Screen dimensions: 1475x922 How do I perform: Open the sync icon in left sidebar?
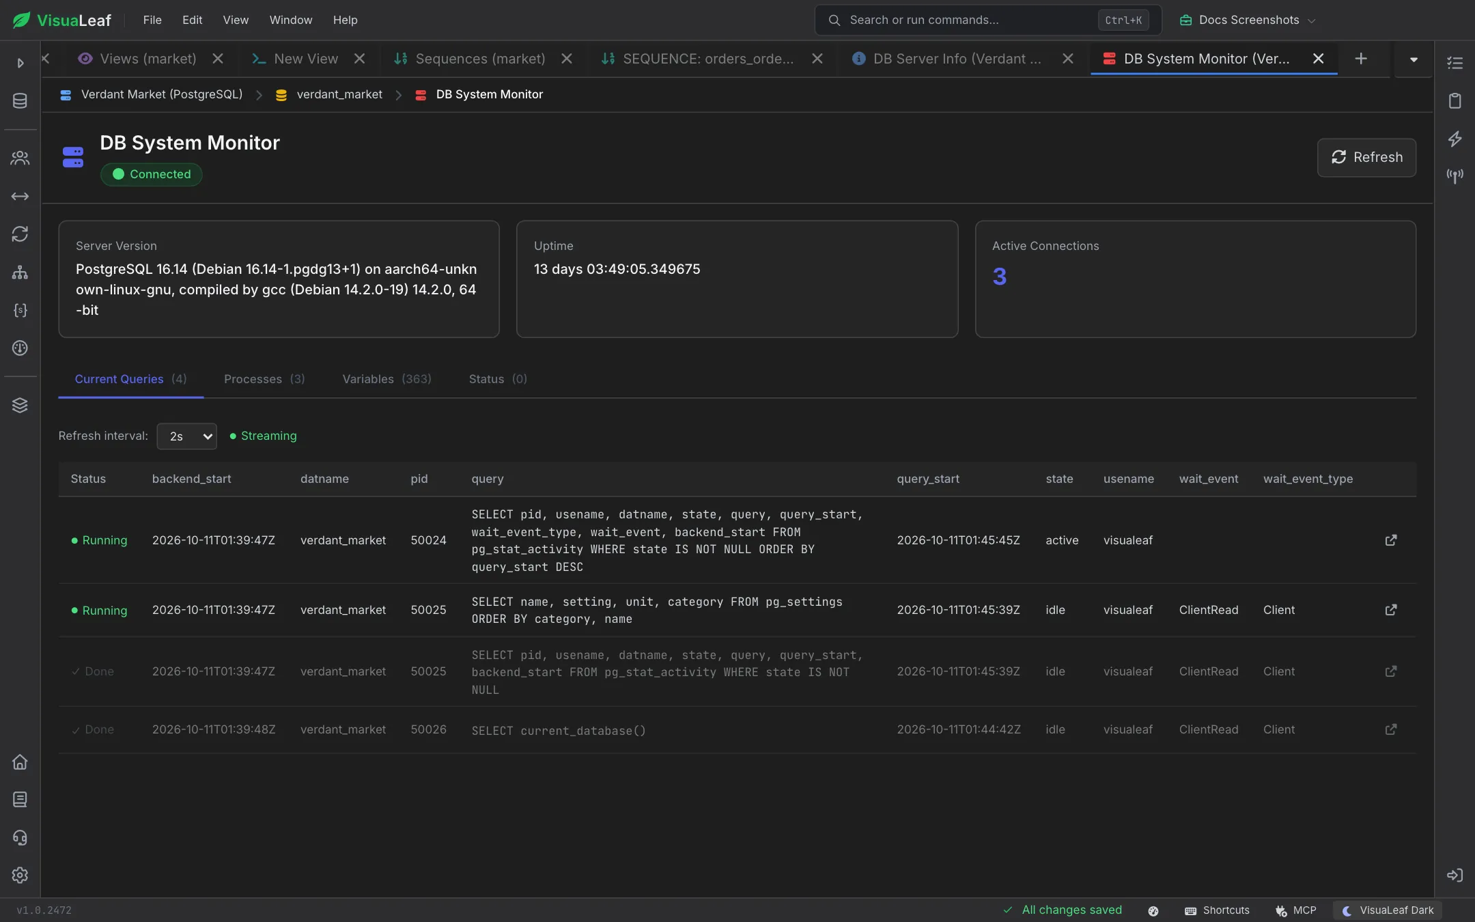(x=20, y=234)
